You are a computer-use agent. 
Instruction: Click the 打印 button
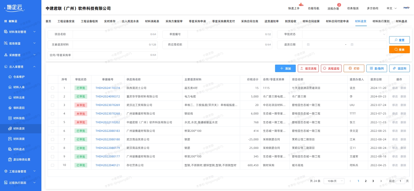pos(354,68)
